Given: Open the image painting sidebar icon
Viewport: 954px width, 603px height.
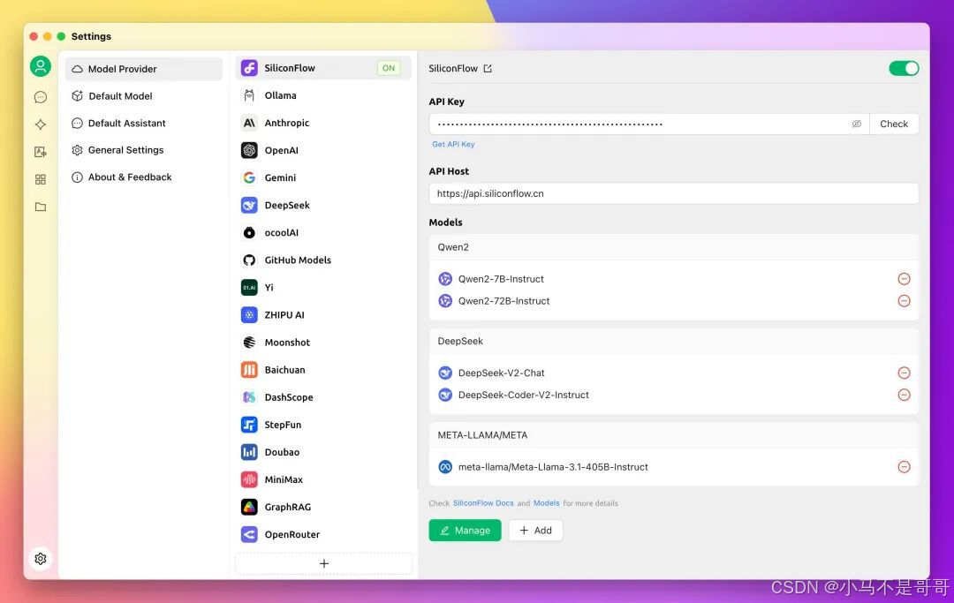Looking at the screenshot, I should click(41, 152).
